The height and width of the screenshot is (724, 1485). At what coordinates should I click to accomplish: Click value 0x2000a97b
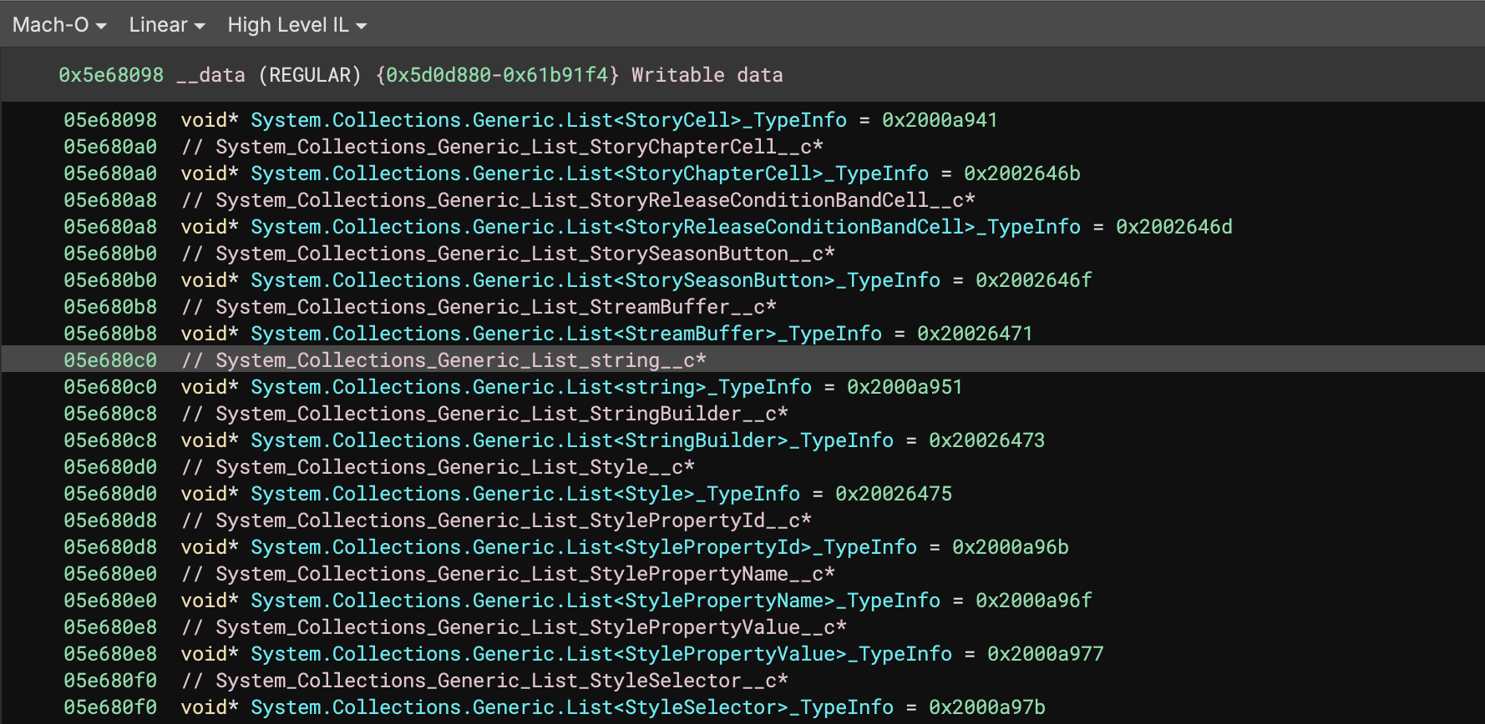click(x=986, y=707)
